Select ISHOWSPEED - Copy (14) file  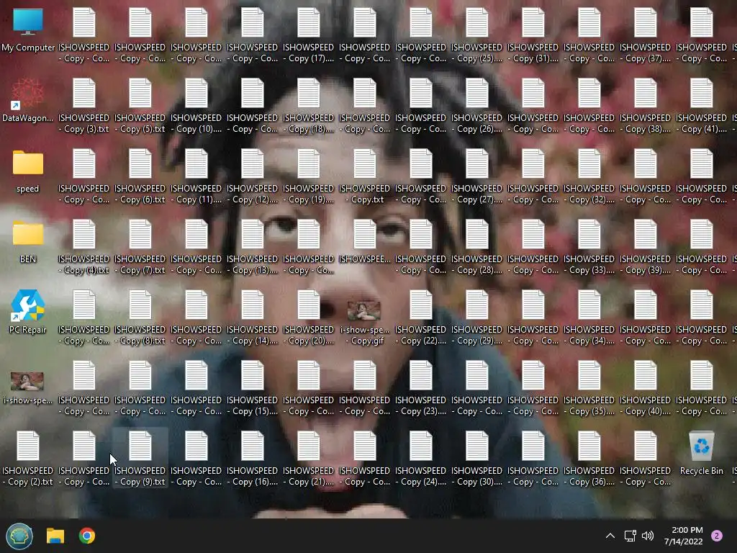tap(253, 318)
